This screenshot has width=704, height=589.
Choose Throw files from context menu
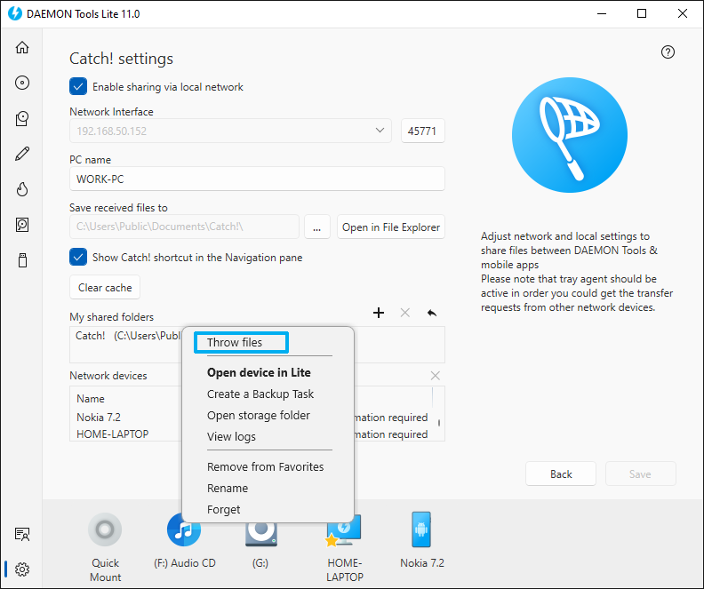241,343
